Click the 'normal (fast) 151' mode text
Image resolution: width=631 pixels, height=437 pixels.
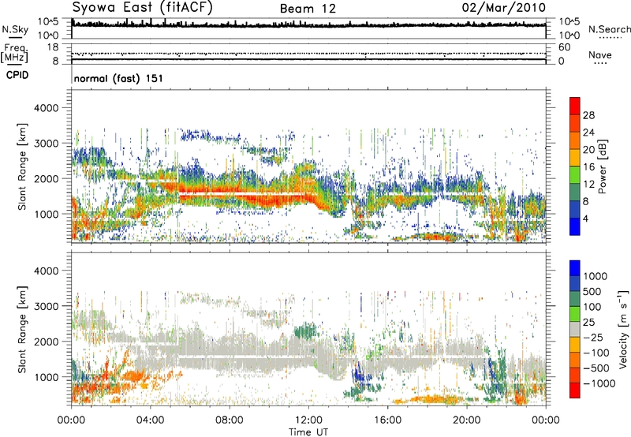[x=119, y=78]
